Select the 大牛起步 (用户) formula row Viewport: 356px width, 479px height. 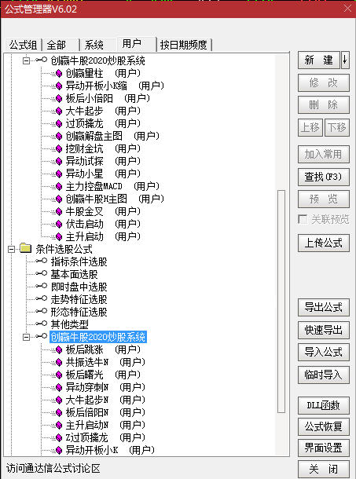click(103, 112)
